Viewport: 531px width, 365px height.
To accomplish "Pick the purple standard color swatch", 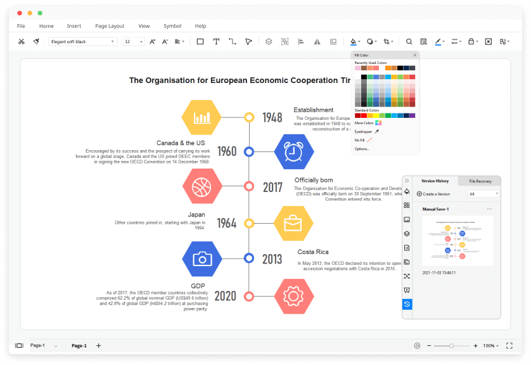I will coord(412,115).
